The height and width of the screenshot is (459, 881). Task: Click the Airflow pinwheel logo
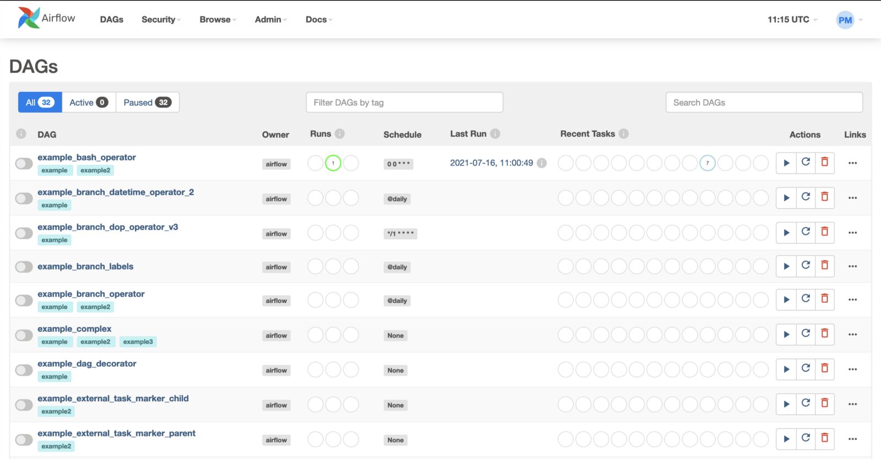tap(29, 18)
